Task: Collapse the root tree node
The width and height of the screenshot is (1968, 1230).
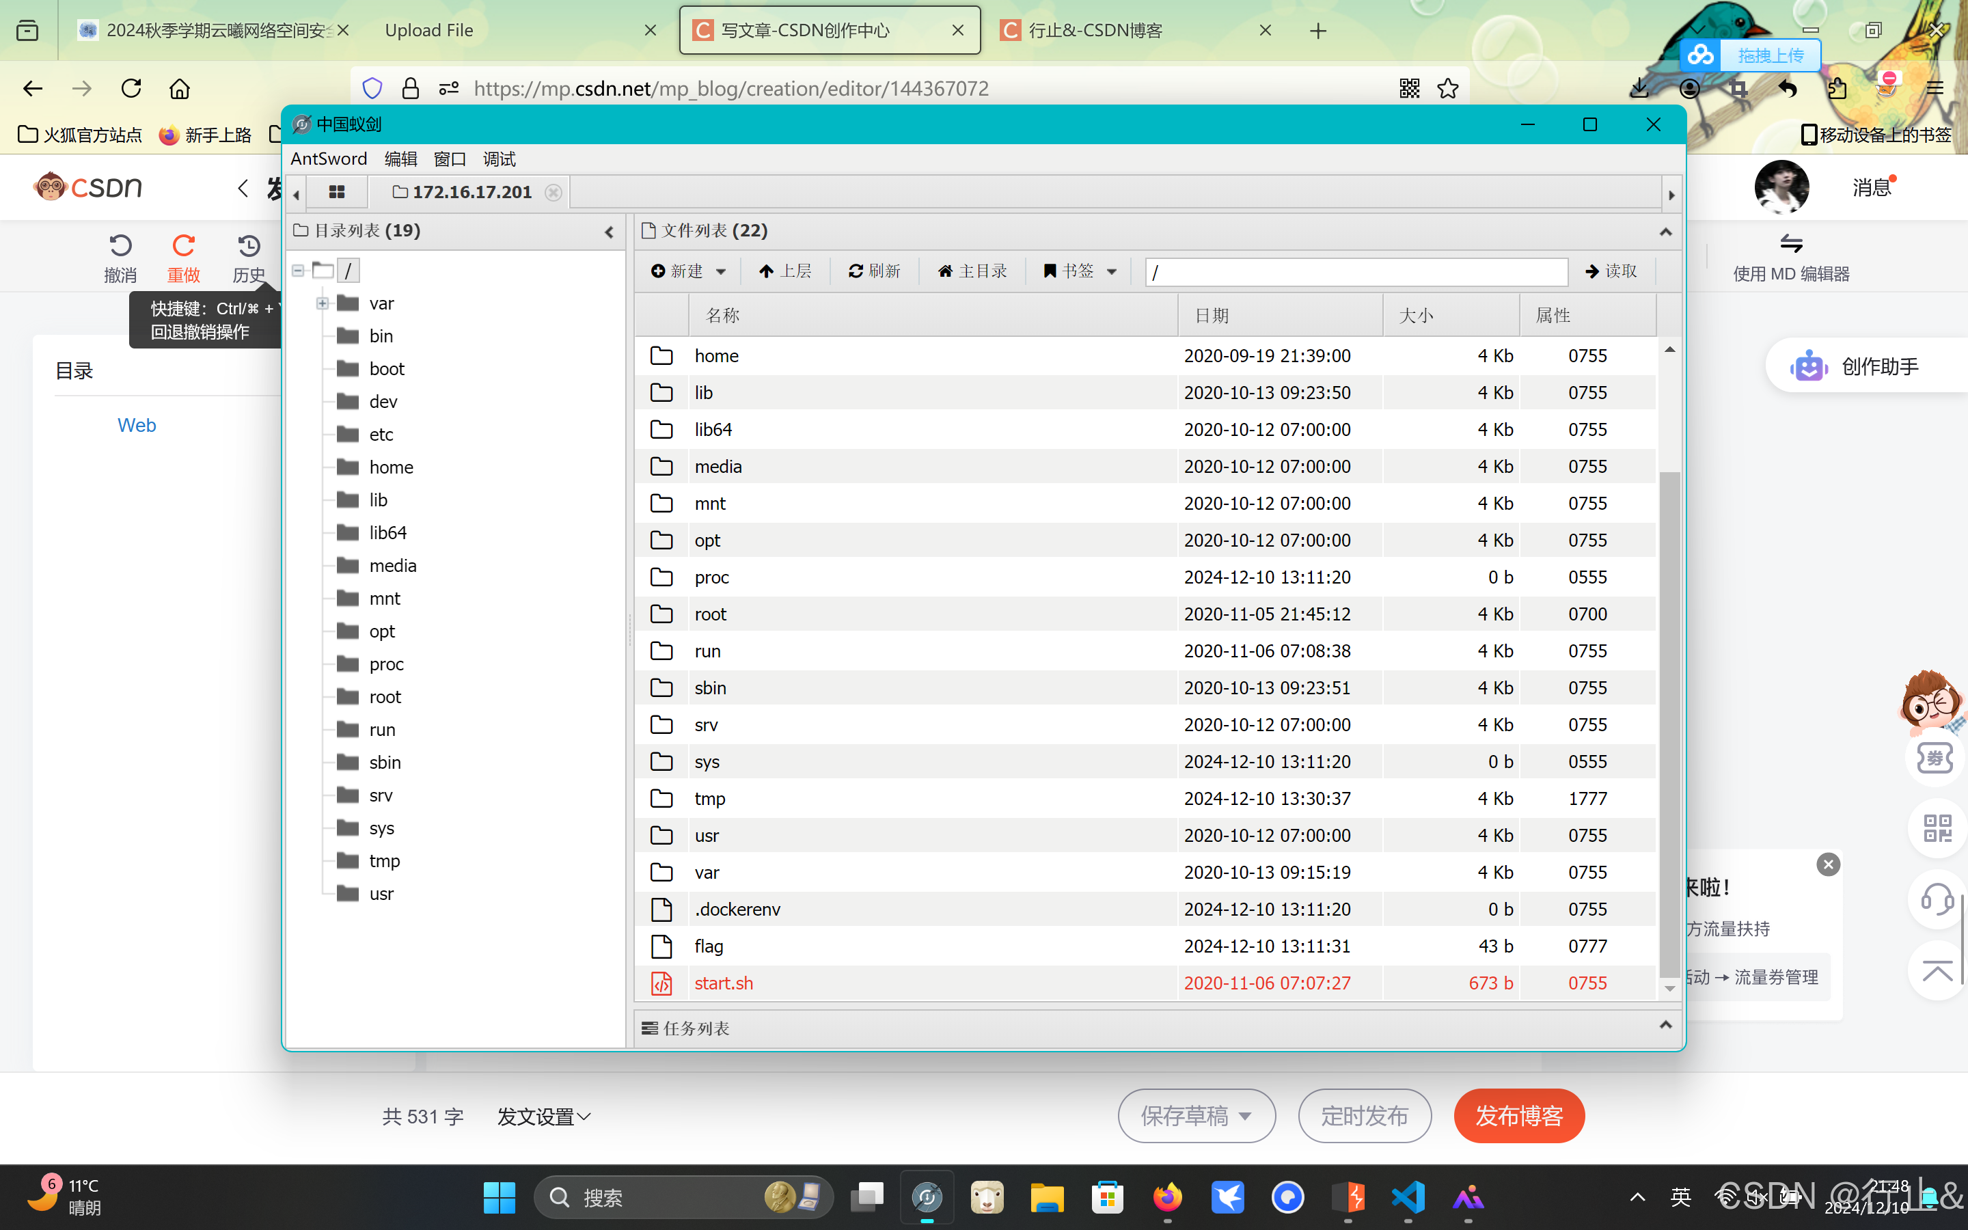Action: (x=299, y=270)
